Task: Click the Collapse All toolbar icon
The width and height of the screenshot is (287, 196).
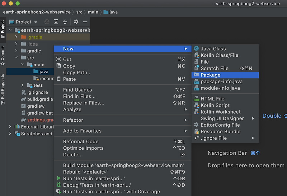Action: pyautogui.click(x=65, y=22)
